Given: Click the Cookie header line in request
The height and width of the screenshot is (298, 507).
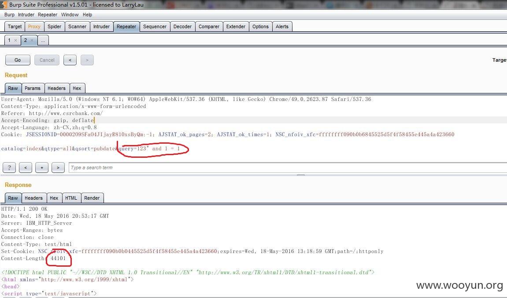Looking at the screenshot, I should tap(228, 134).
